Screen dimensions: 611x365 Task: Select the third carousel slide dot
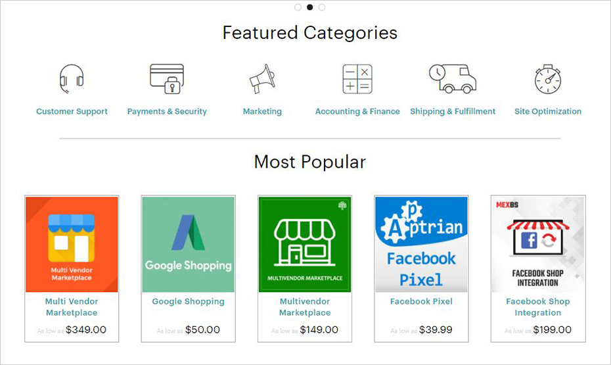tap(322, 7)
